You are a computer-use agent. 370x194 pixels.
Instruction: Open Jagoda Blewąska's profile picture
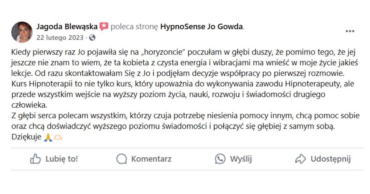coord(22,32)
